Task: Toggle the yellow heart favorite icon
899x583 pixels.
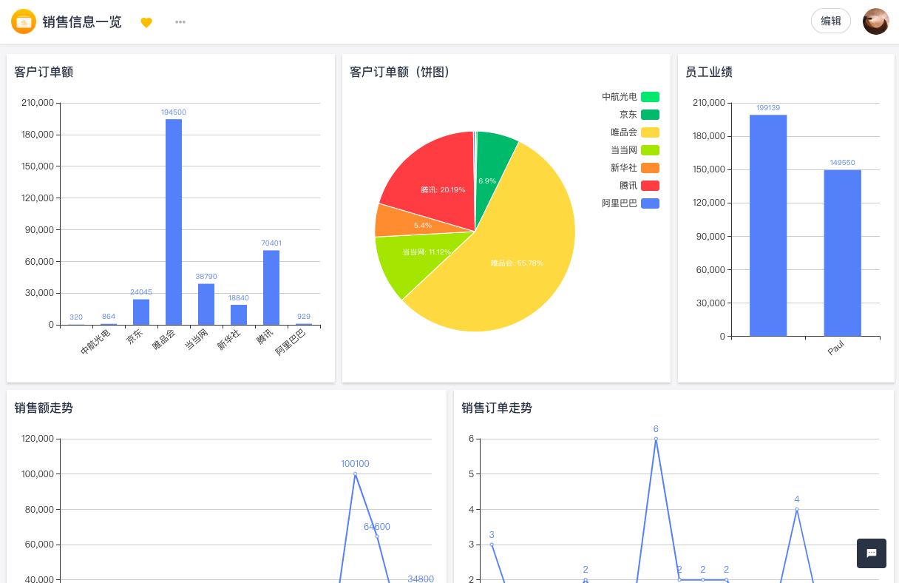Action: 146,22
